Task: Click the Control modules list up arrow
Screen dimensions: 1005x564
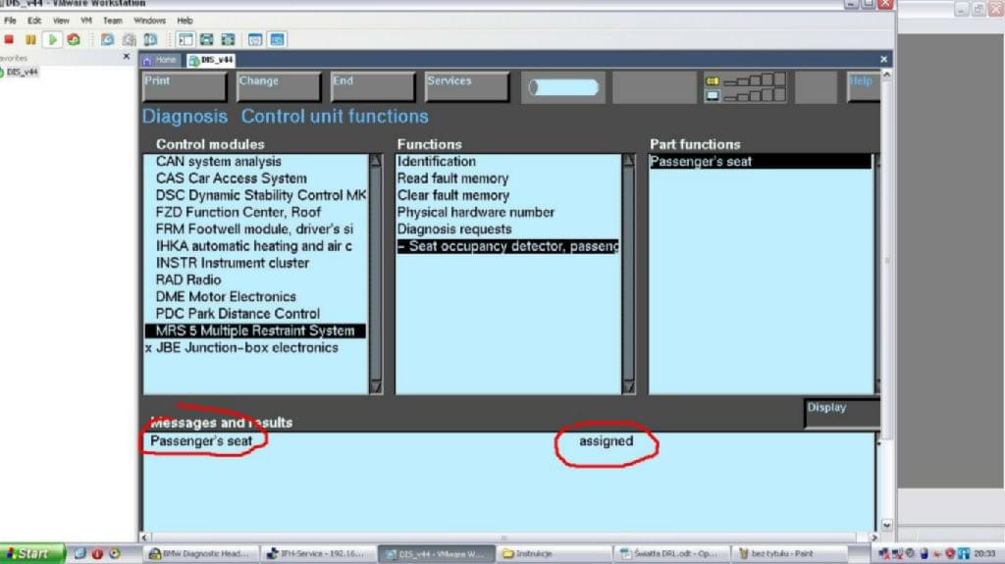Action: [x=376, y=161]
